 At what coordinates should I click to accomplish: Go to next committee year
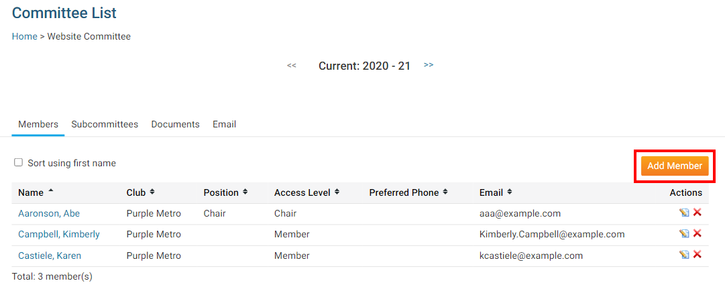click(429, 65)
